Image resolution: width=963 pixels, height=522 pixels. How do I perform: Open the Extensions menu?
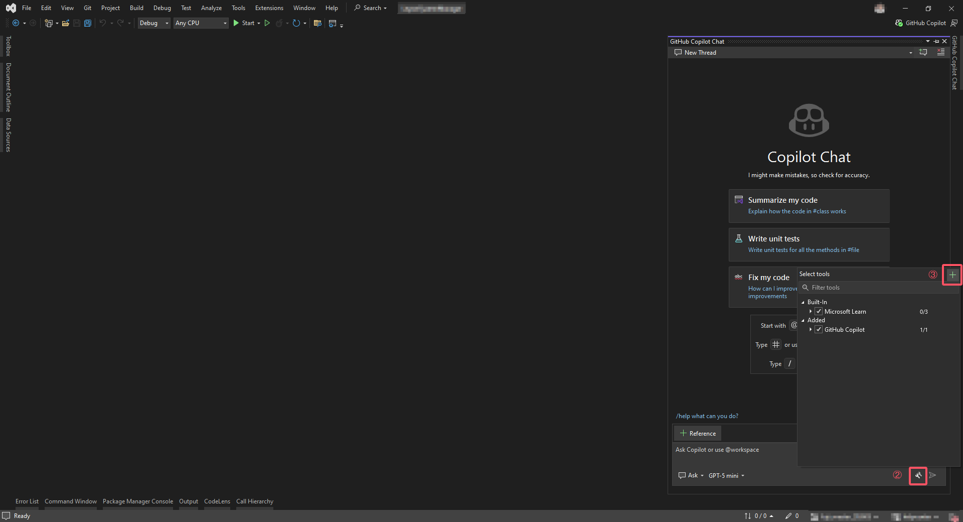[x=269, y=8]
